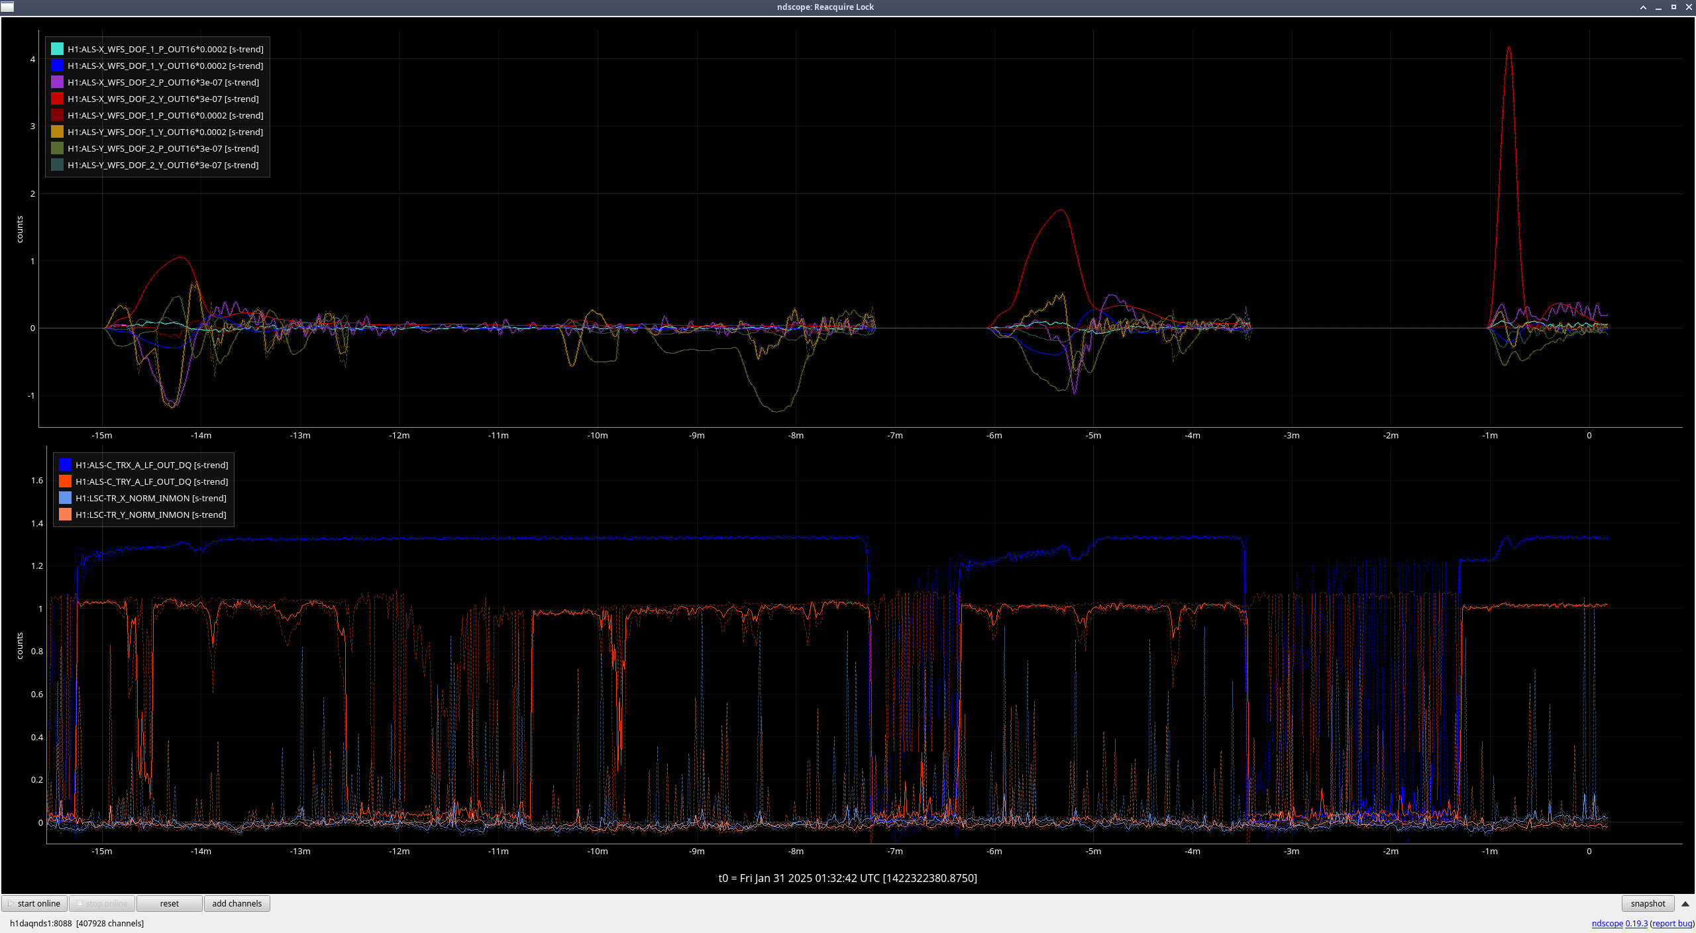Maximize the ndscope window

[x=1673, y=7]
